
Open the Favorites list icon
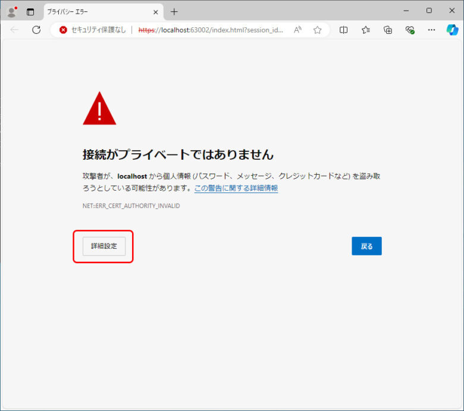(366, 30)
